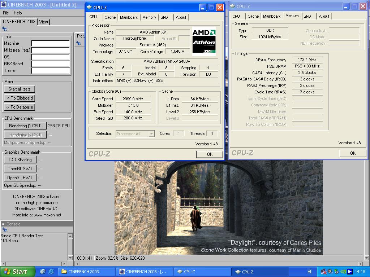Run the OpenGL HW-L benchmark

tap(20, 177)
